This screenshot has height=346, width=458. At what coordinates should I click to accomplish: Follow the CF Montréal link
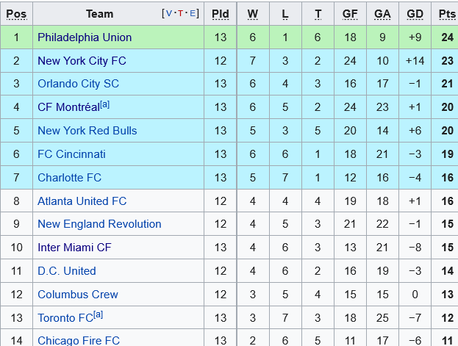point(68,107)
